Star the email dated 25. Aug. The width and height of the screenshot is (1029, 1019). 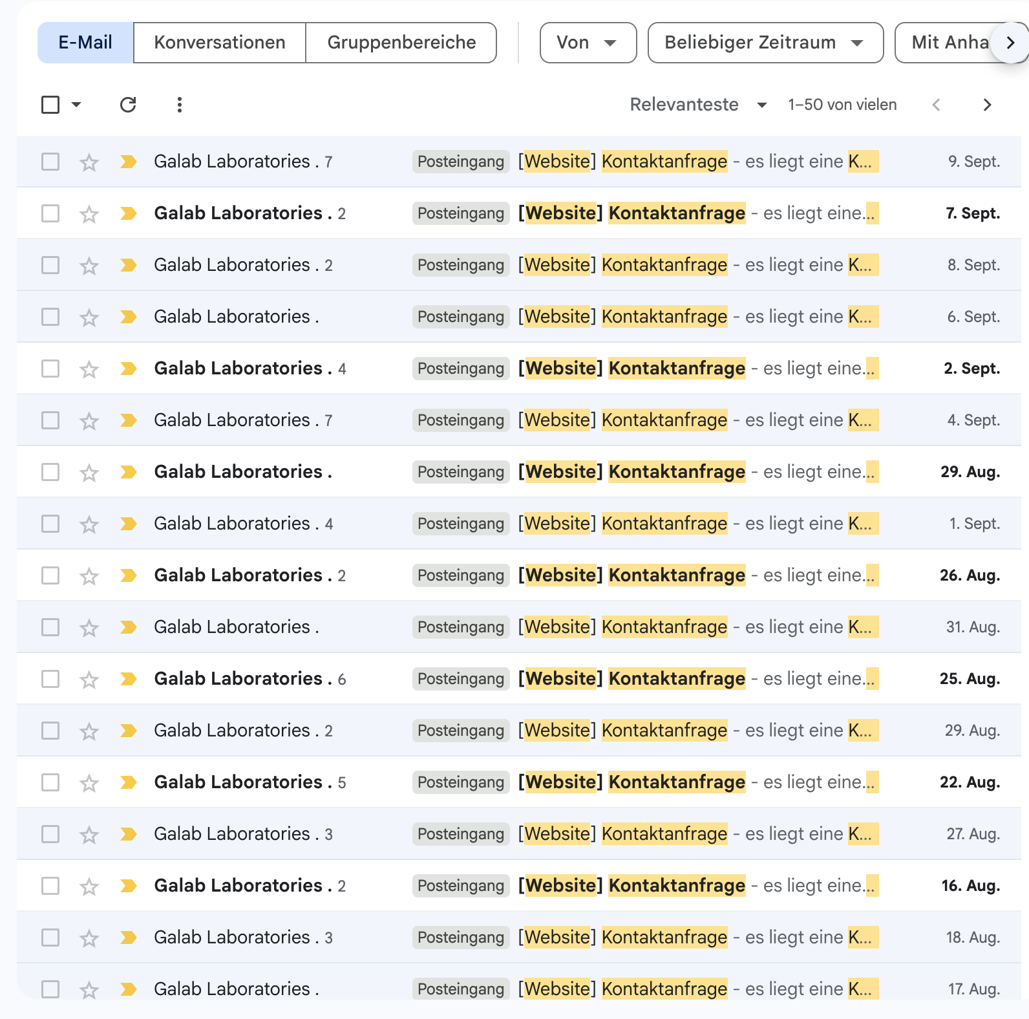click(89, 679)
